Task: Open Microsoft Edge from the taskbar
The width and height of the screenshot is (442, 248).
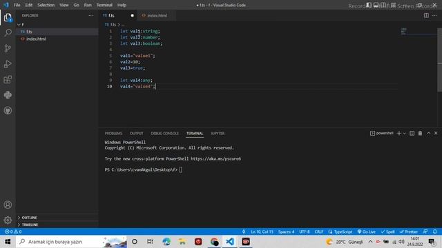Action: (166, 242)
